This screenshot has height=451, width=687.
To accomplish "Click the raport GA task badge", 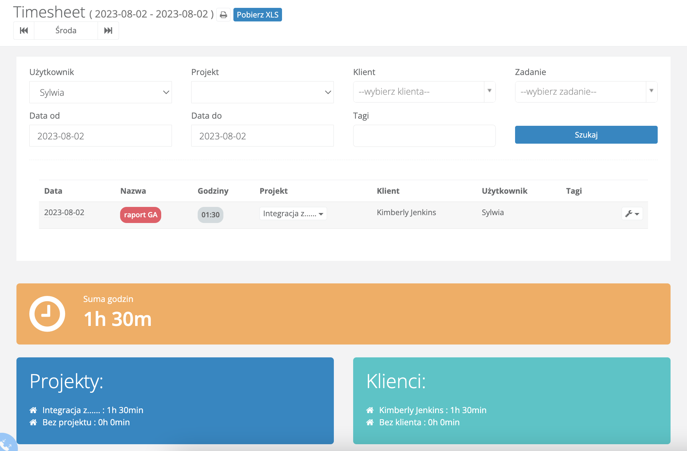I will (140, 215).
